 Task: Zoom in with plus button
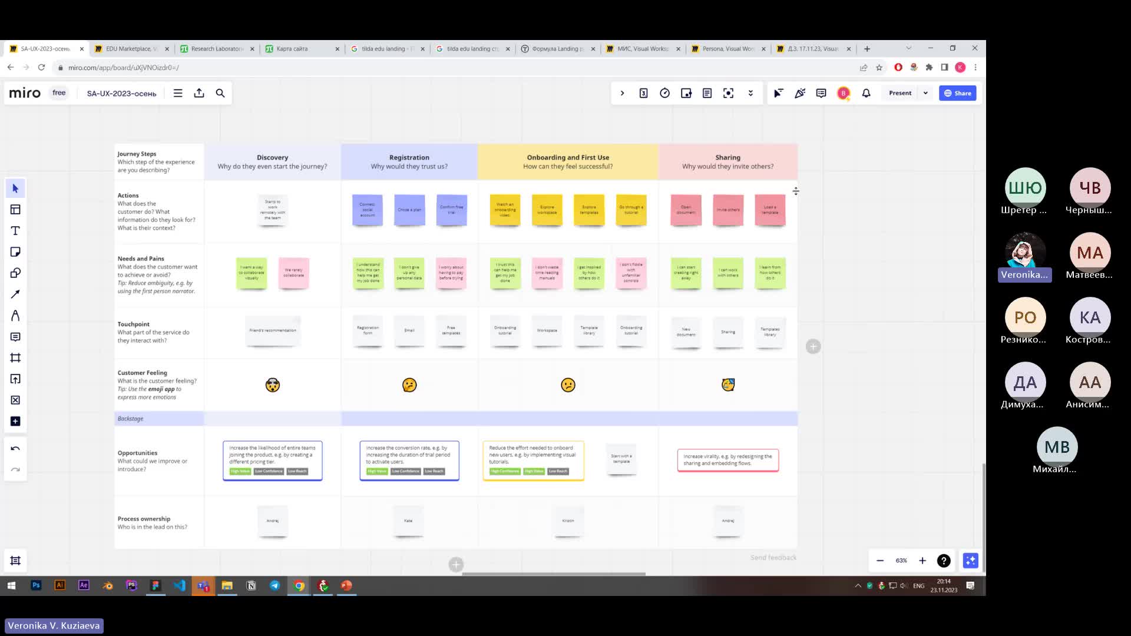tap(922, 561)
